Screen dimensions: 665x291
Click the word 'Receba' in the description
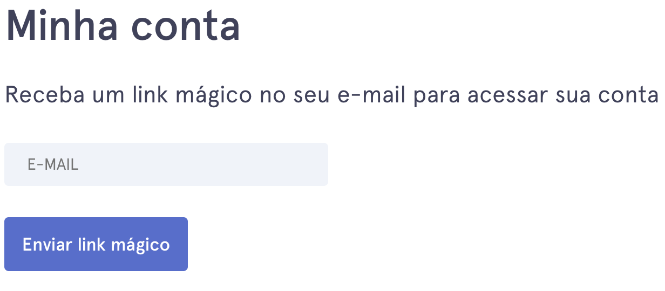45,96
